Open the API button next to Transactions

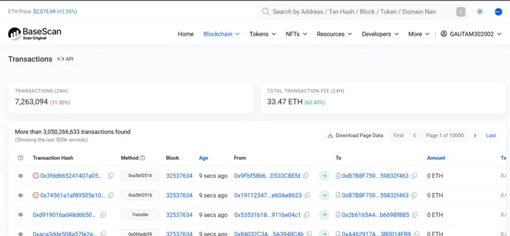pyautogui.click(x=66, y=59)
